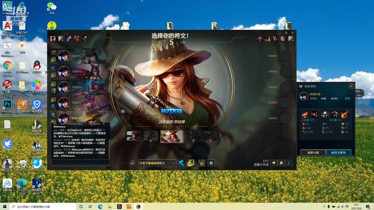Viewport: 374px width, 210px height.
Task: Click the rune page edit pencil icon
Action: pyautogui.click(x=132, y=163)
